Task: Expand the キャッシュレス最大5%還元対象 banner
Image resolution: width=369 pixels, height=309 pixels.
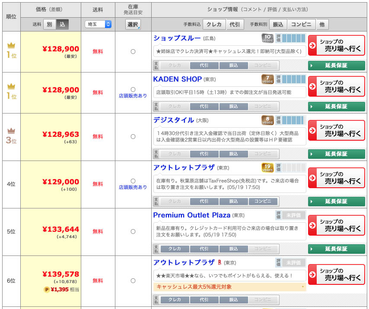Action: pyautogui.click(x=229, y=287)
